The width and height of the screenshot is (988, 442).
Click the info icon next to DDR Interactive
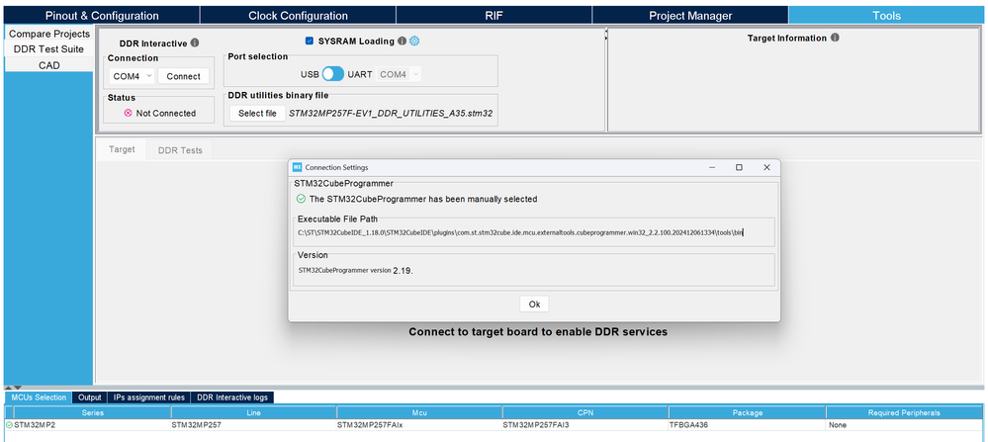pyautogui.click(x=195, y=43)
